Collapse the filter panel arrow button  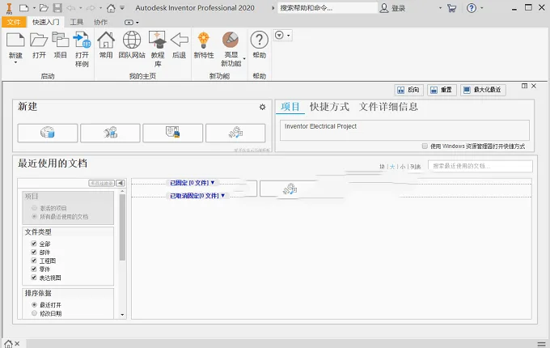coord(121,183)
